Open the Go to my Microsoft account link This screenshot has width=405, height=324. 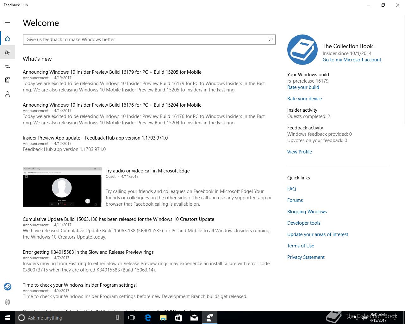tap(352, 60)
